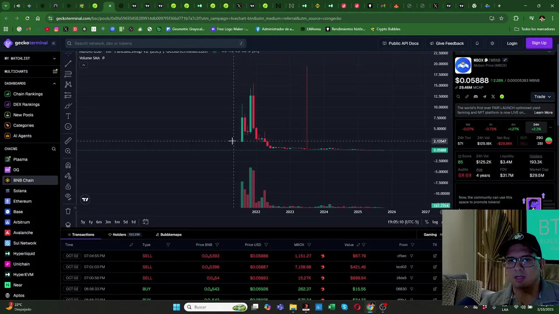
Task: Open the forecasting and measurement tools
Action: pos(68,95)
